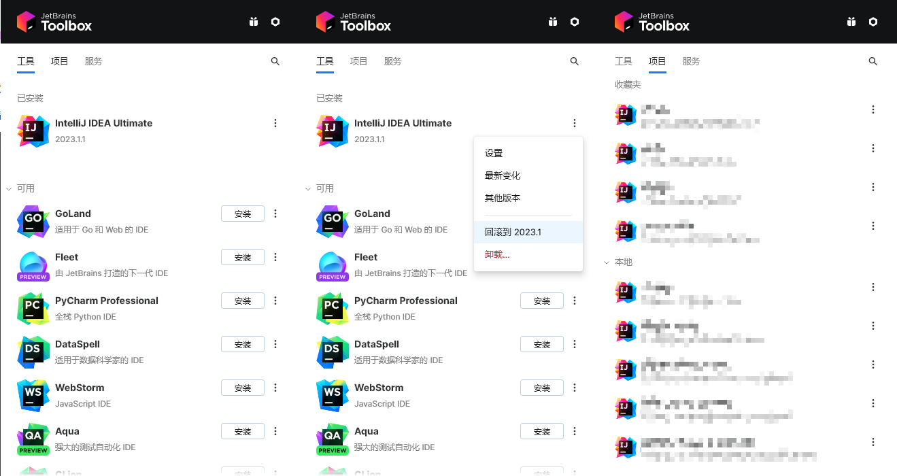Screen dimensions: 897x476
Task: Open the hexagon settings icon in the left panel
Action: (275, 22)
